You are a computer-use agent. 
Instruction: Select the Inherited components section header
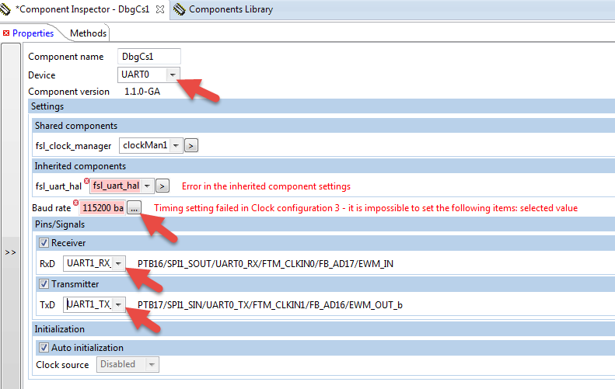323,166
